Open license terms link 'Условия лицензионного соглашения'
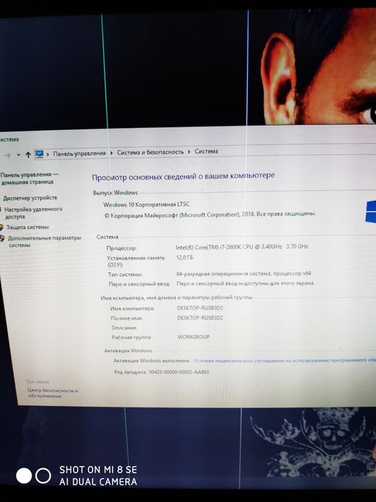Viewport: 376px width, 502px height. coord(284,360)
